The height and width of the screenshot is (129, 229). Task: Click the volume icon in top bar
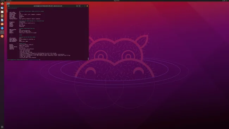tap(225, 1)
